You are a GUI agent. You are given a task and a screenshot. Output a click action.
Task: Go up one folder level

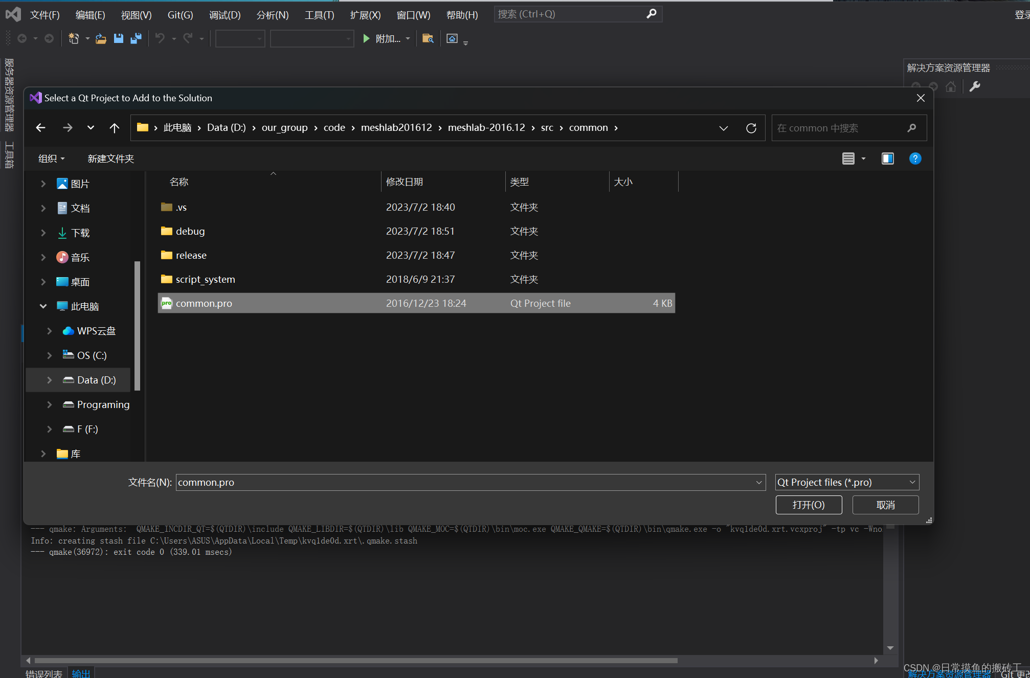115,128
